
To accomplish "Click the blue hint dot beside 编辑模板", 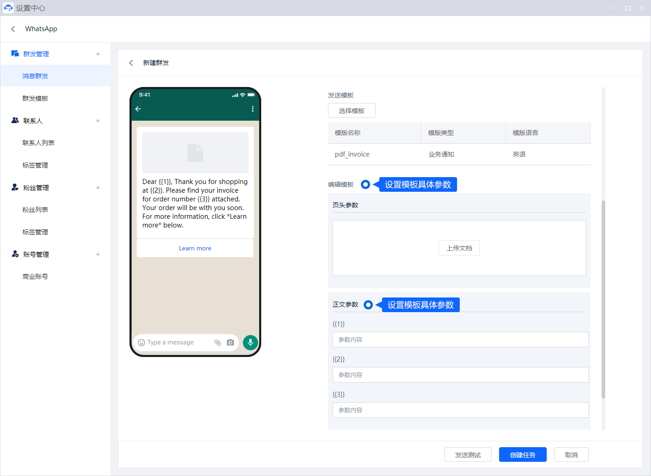I will [365, 184].
